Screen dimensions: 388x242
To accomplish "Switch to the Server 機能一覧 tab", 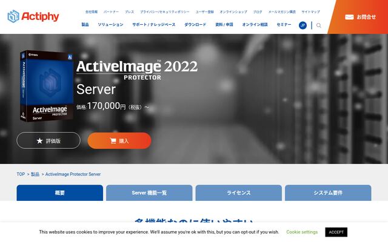I will [x=149, y=193].
